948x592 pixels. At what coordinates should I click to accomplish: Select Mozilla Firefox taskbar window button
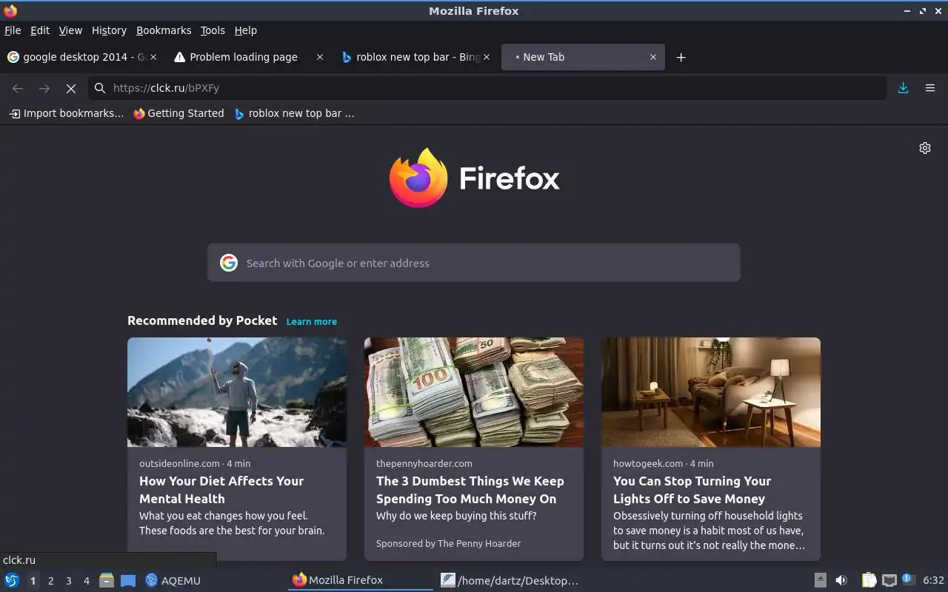point(360,580)
